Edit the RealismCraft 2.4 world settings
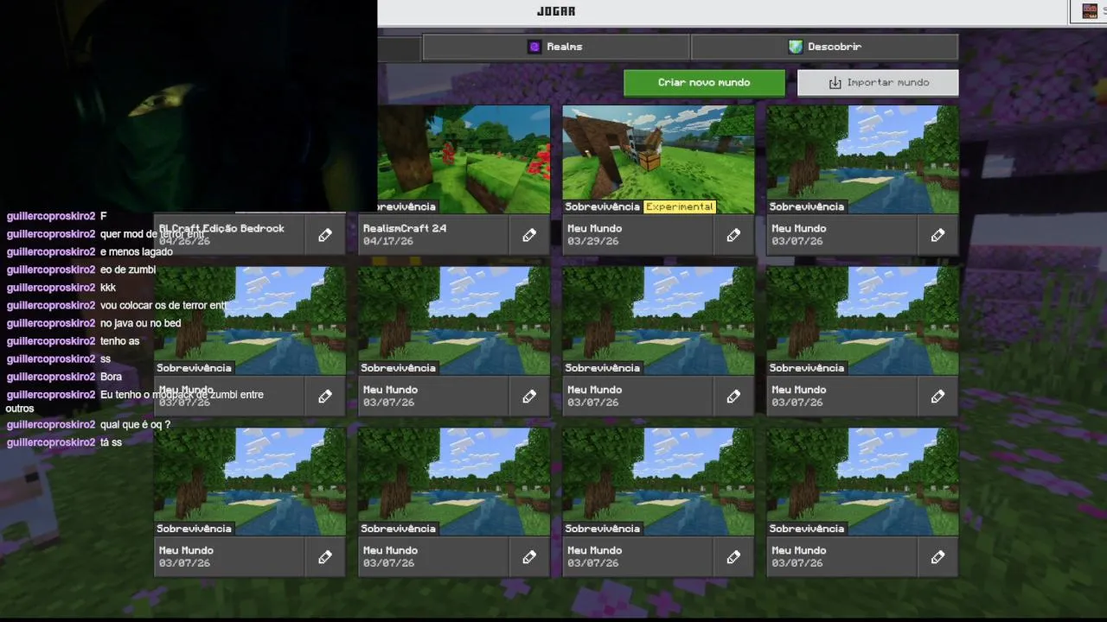Image resolution: width=1107 pixels, height=622 pixels. click(529, 235)
